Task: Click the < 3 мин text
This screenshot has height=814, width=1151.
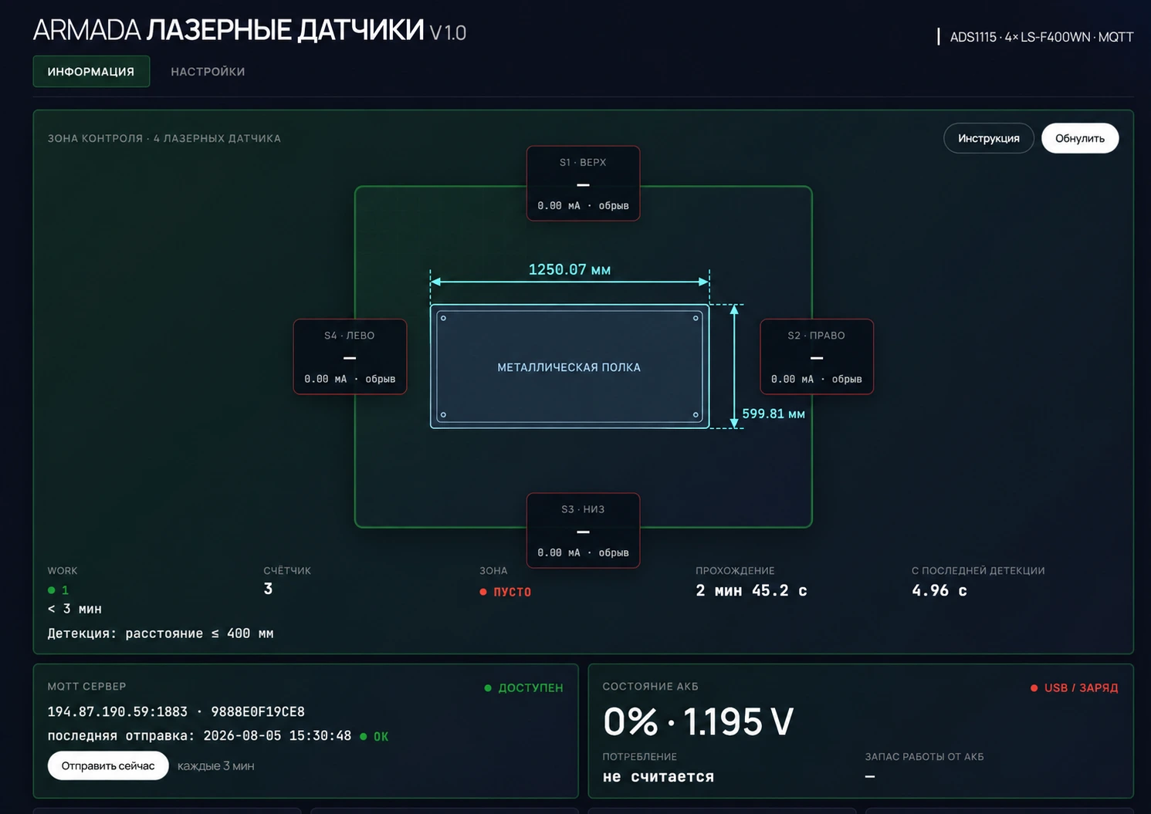Action: click(x=75, y=609)
